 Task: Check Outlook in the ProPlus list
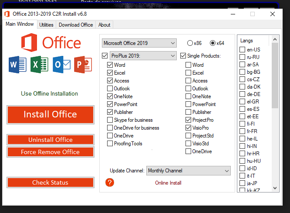click(110, 89)
